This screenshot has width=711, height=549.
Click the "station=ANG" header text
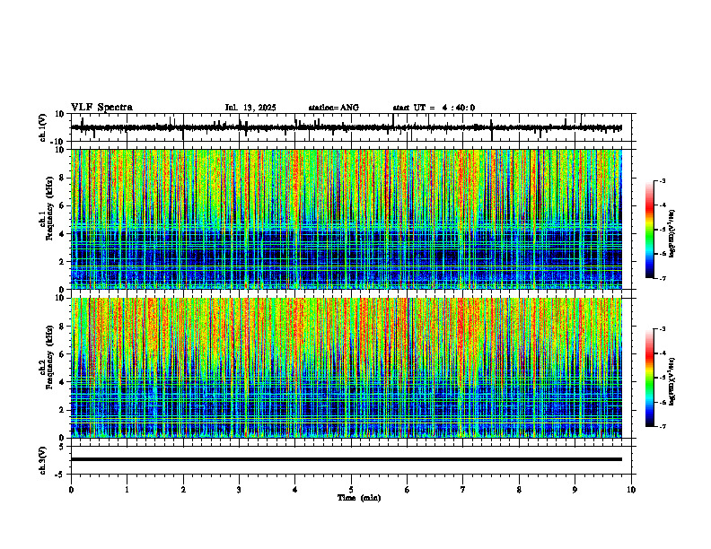click(334, 108)
